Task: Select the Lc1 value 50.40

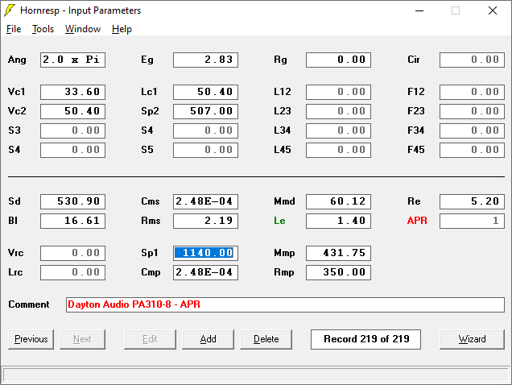Action: coord(206,92)
